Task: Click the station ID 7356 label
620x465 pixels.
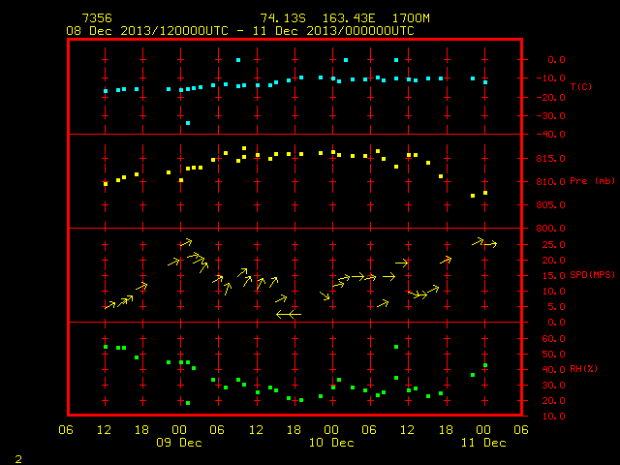Action: [97, 18]
